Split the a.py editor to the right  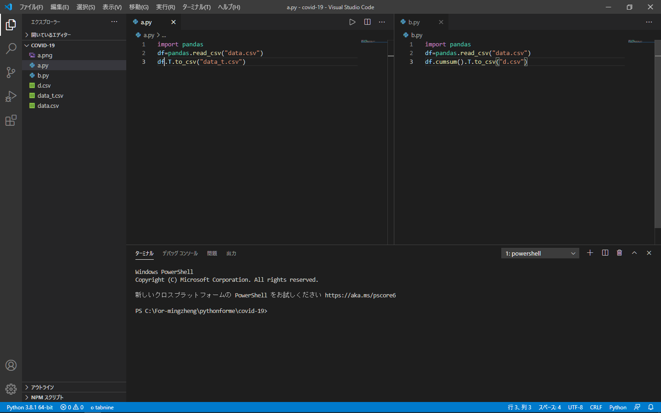pyautogui.click(x=367, y=22)
